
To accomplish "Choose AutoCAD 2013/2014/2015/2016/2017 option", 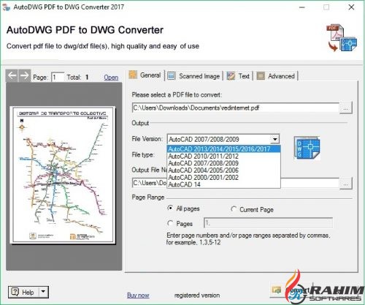I will (x=223, y=149).
